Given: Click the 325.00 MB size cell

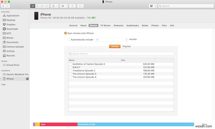Looking at the screenshot, I should [x=149, y=64].
